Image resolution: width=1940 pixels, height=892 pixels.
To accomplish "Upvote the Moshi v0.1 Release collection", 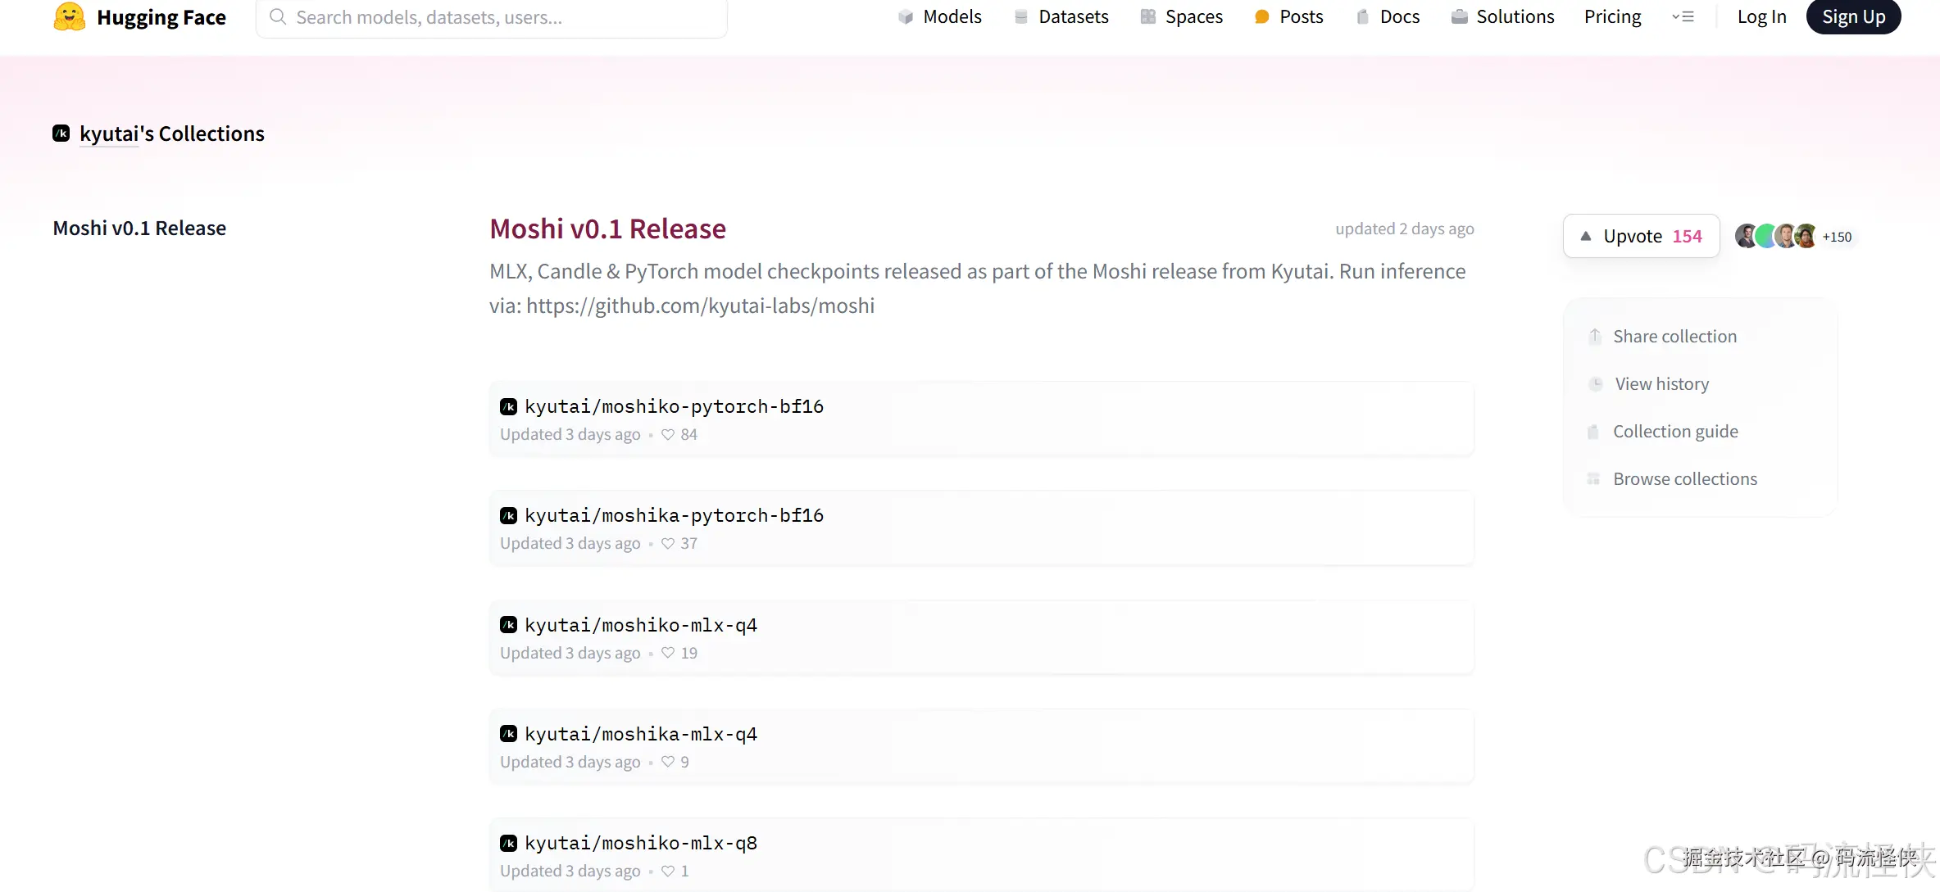I will (x=1641, y=236).
